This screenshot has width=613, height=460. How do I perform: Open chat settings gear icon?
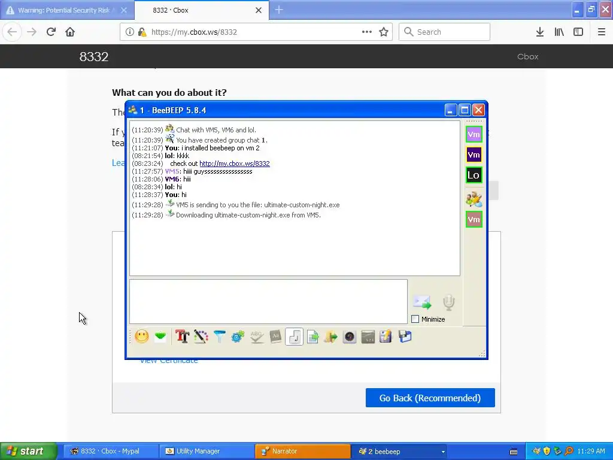point(238,337)
